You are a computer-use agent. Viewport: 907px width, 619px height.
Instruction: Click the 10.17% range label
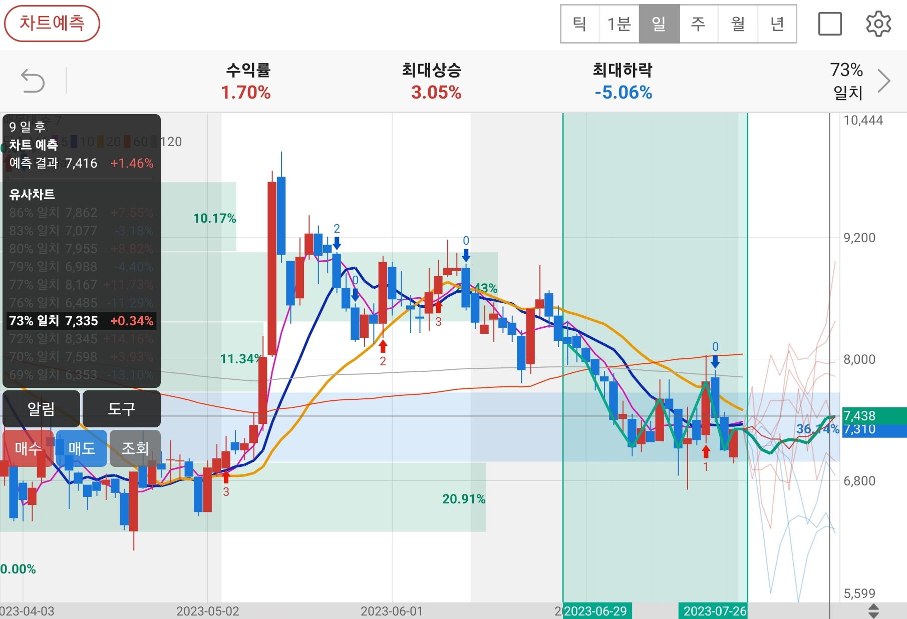(x=214, y=218)
